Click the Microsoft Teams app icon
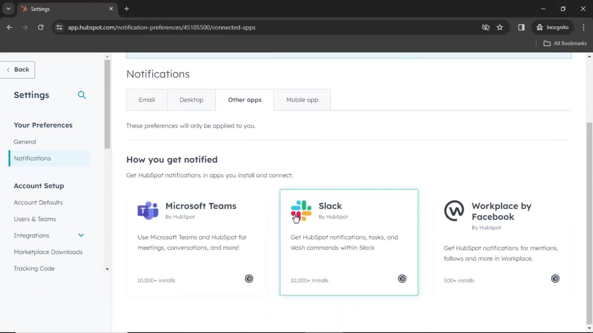 pos(148,210)
